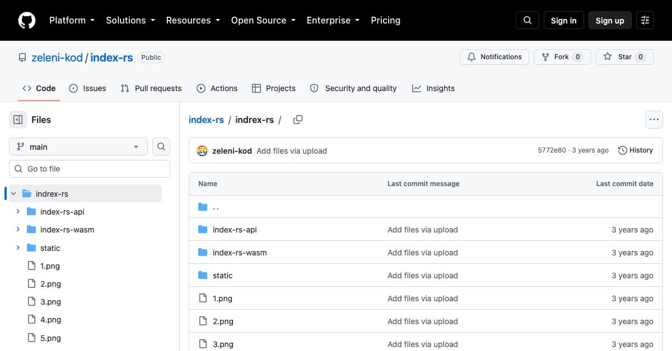Expand index-rs-api folder in tree

(18, 211)
